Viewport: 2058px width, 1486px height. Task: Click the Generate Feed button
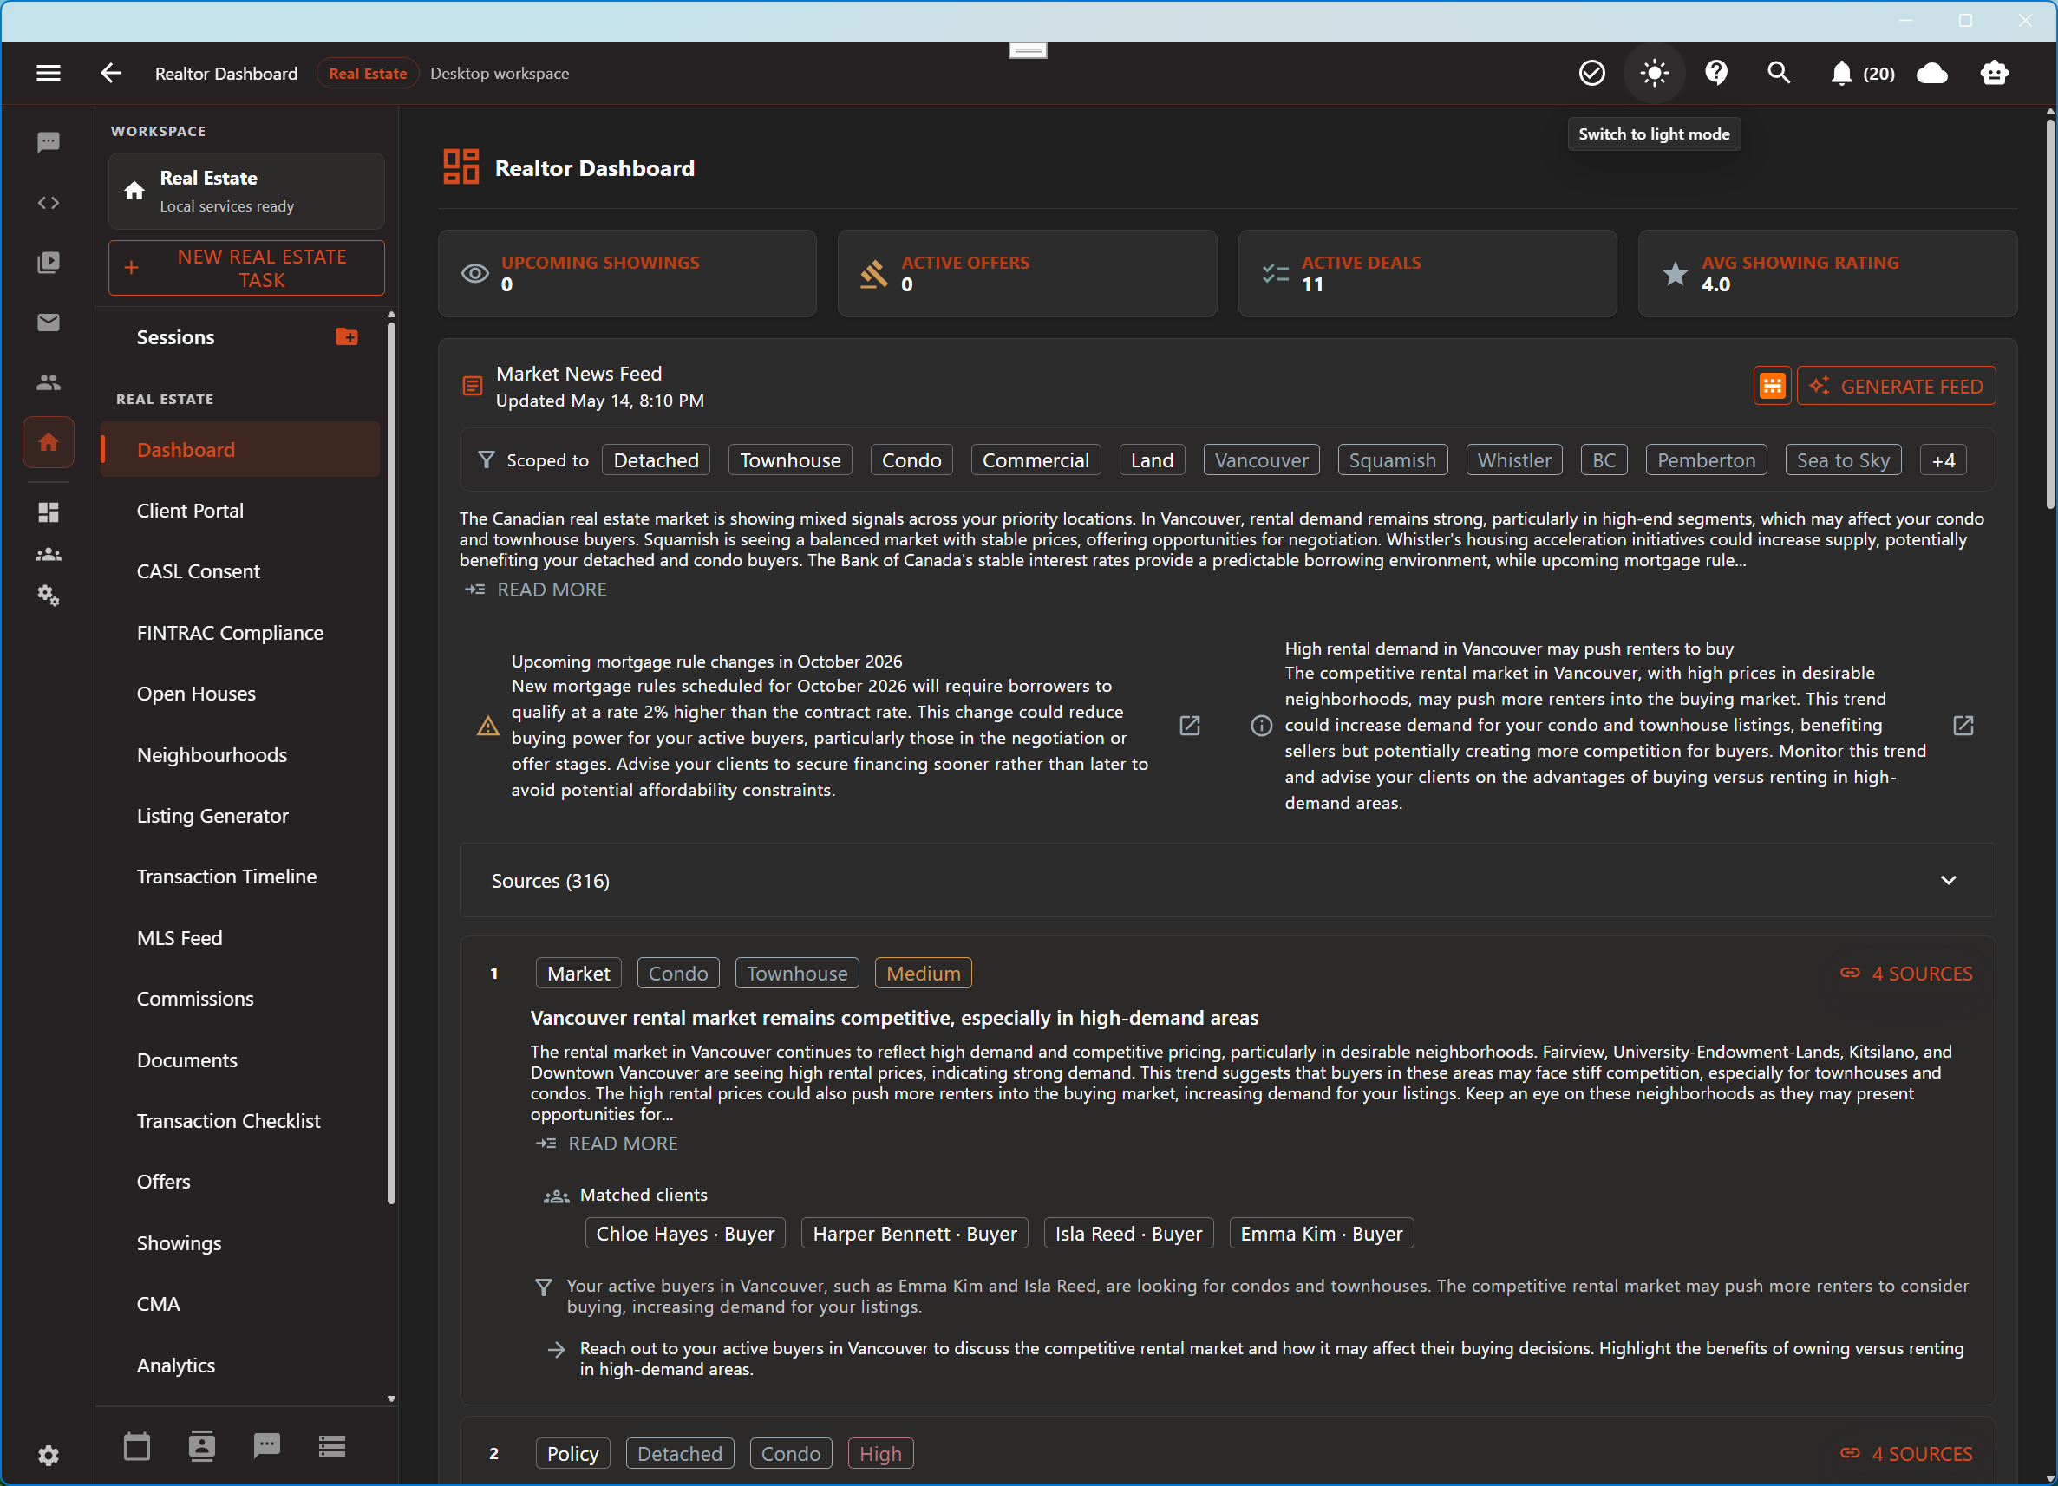(1896, 387)
